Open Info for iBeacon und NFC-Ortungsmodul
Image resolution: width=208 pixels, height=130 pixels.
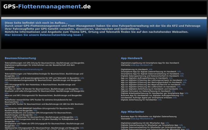pyautogui.click(x=7, y=98)
